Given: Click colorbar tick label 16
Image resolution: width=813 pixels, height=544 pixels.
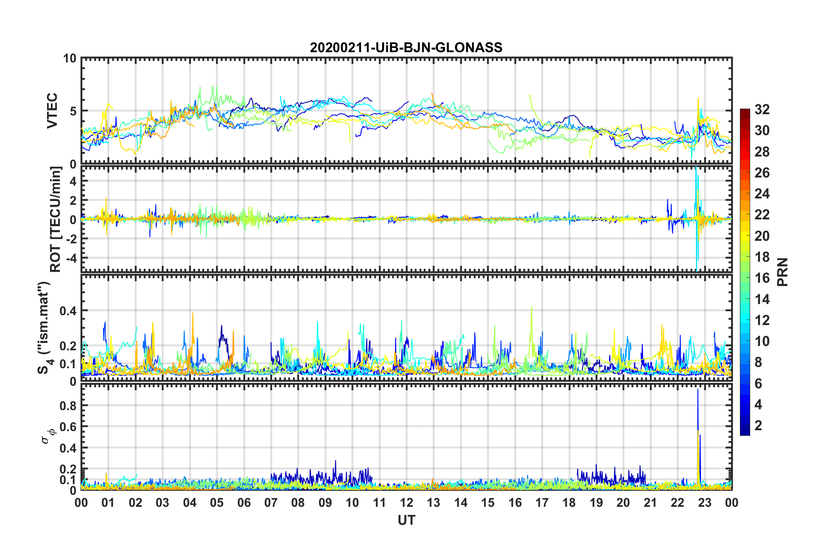Looking at the screenshot, I should [762, 278].
